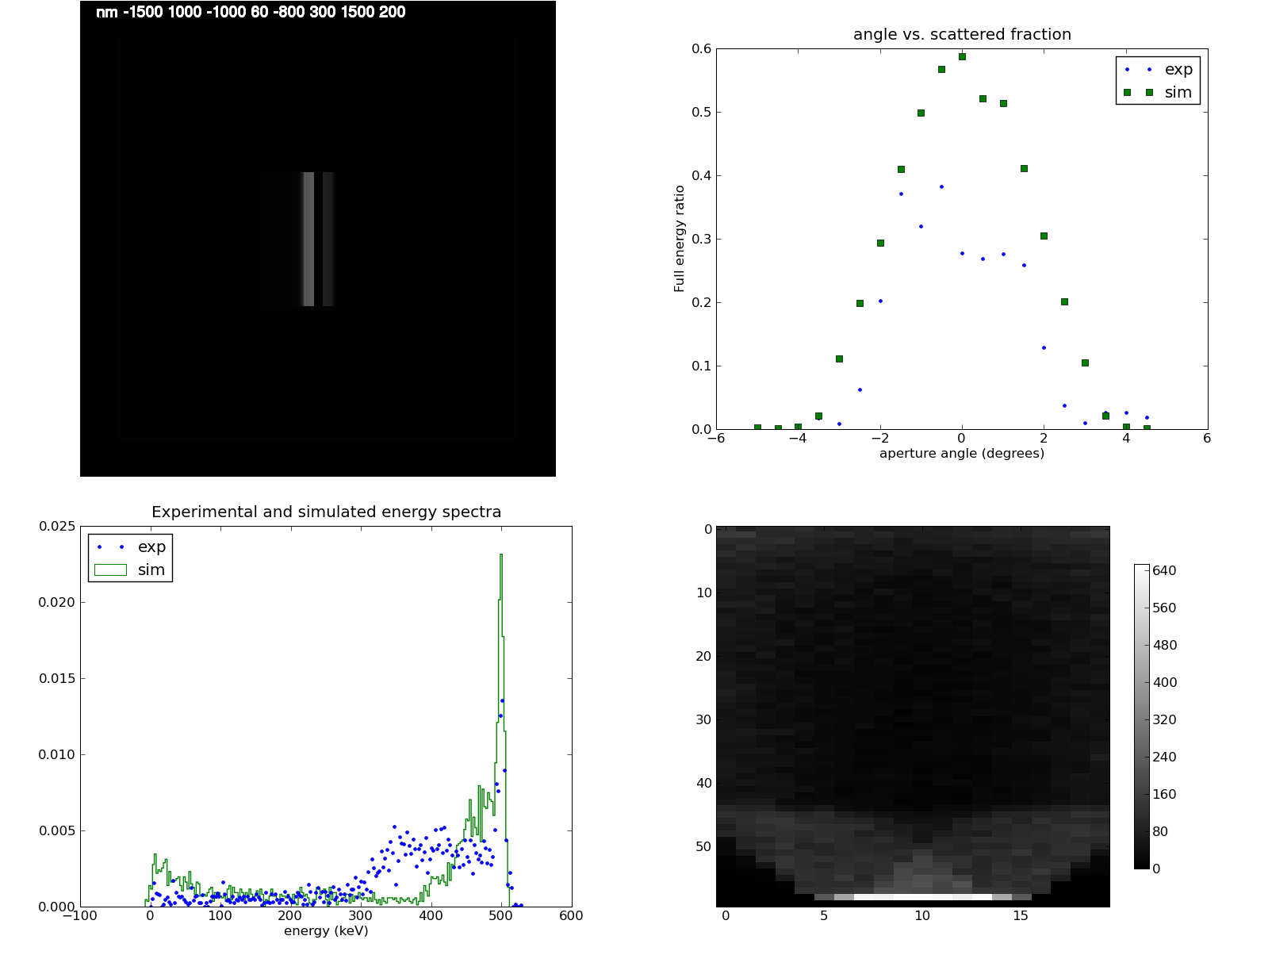Click the x-axis tick '300' on energy spectra plot
The image size is (1272, 955).
[x=361, y=916]
